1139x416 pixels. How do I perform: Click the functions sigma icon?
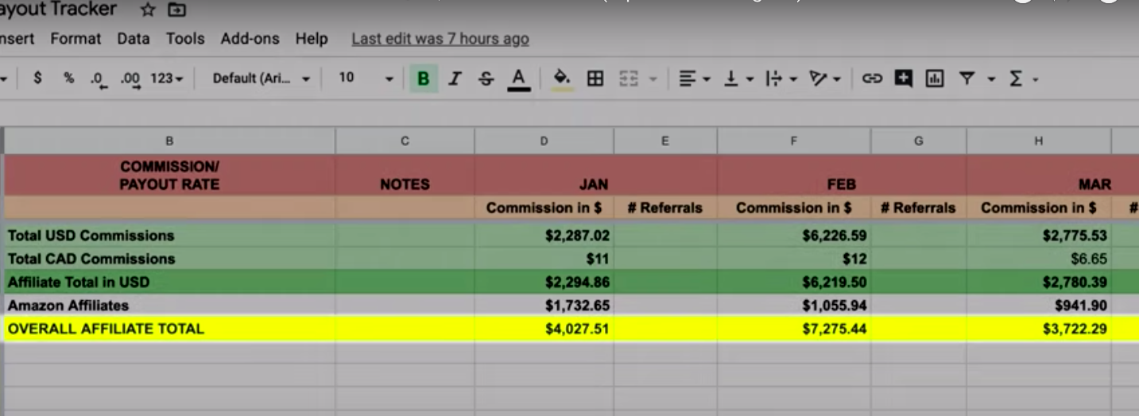1015,79
